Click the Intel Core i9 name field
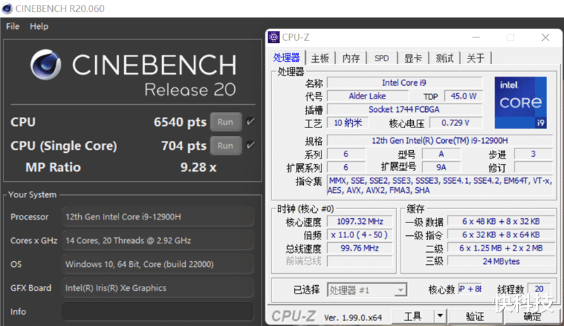 404,83
